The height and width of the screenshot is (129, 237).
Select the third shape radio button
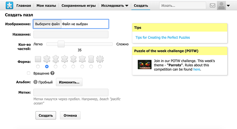coord(56,67)
